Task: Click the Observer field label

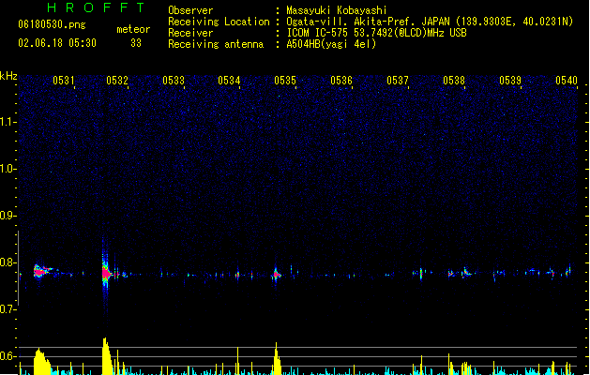Action: click(190, 10)
